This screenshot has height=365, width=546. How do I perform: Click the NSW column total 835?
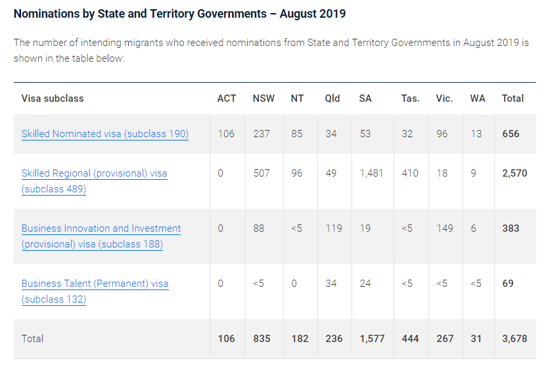(x=262, y=339)
